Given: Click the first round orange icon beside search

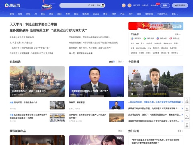Looking at the screenshot, I should pos(123,5).
